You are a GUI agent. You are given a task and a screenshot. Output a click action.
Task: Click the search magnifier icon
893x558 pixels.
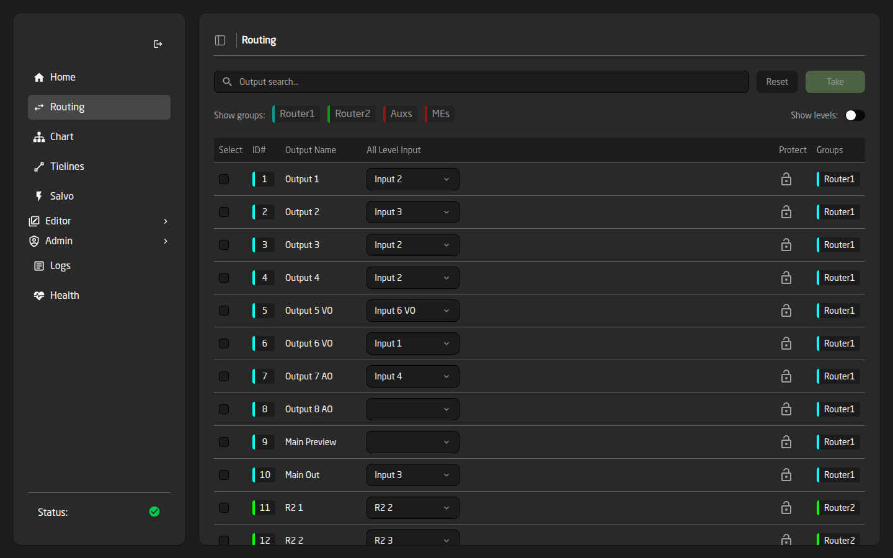227,82
